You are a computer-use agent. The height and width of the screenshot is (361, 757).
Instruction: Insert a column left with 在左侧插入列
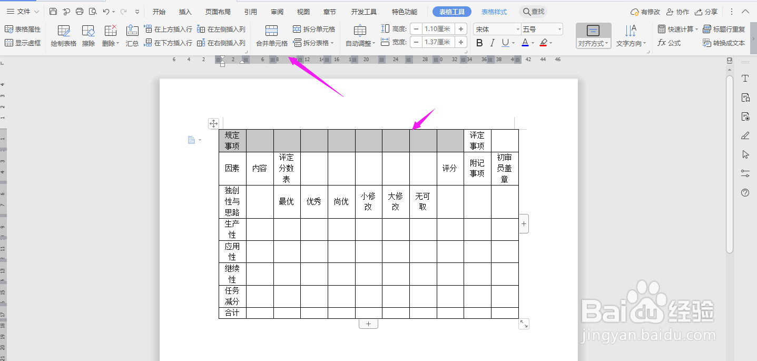[222, 29]
